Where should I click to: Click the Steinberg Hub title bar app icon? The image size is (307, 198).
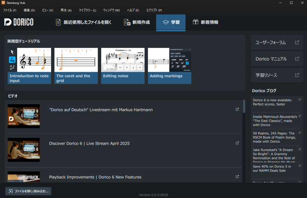click(x=3, y=3)
